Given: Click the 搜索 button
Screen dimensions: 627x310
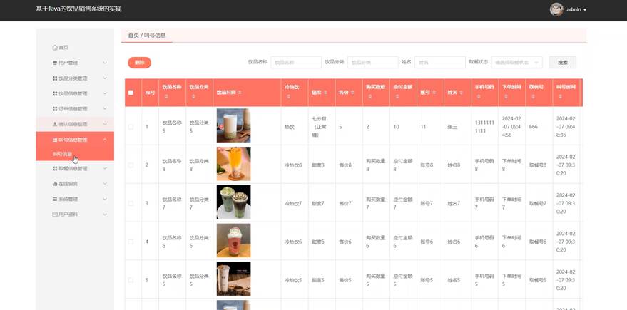Looking at the screenshot, I should pyautogui.click(x=562, y=62).
